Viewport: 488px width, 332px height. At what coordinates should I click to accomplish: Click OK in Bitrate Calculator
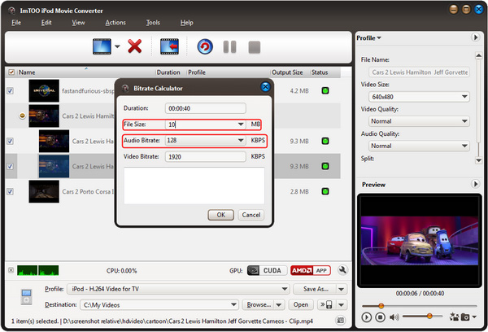[221, 215]
